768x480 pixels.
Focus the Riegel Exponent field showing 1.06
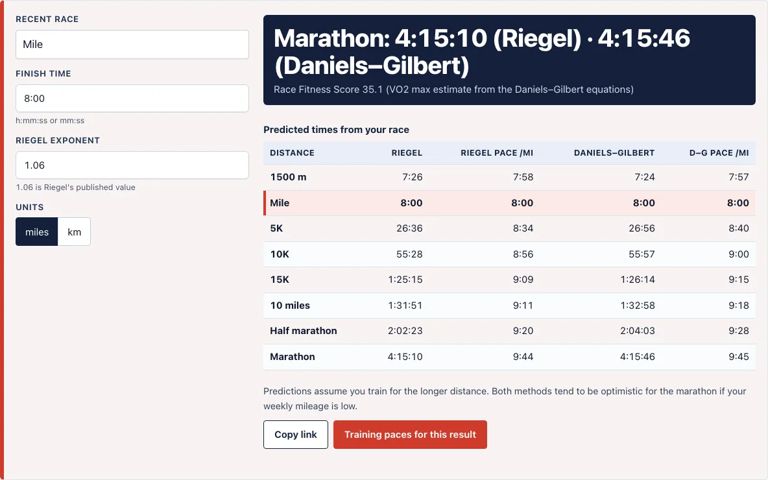pyautogui.click(x=132, y=165)
